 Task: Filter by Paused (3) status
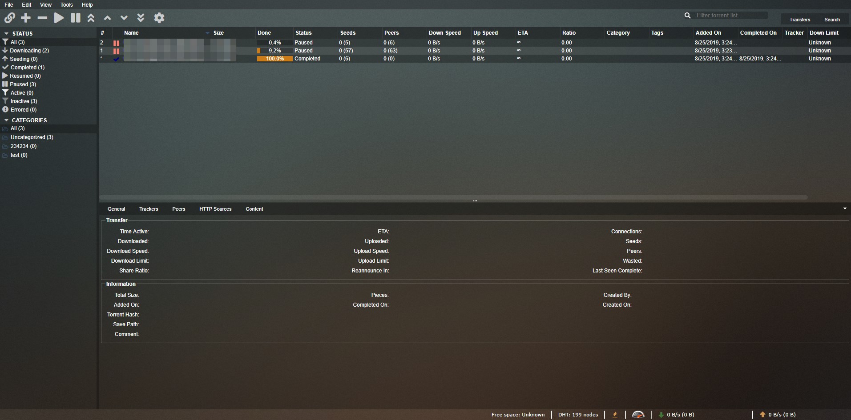click(23, 84)
